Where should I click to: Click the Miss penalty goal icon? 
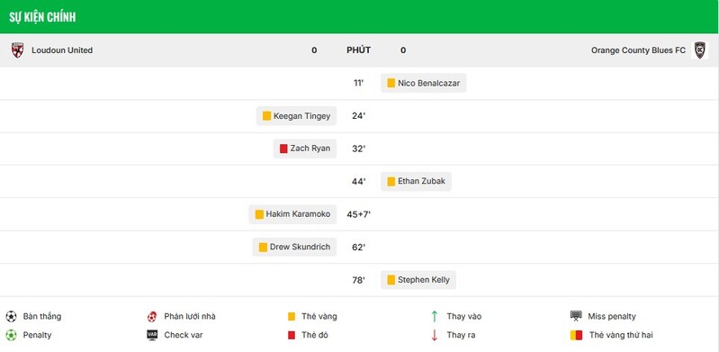(576, 316)
